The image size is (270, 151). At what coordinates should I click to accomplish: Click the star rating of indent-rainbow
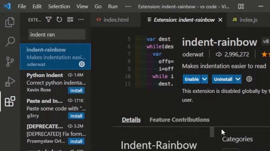coord(265,55)
